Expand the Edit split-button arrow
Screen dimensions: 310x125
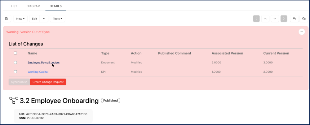(x=44, y=19)
